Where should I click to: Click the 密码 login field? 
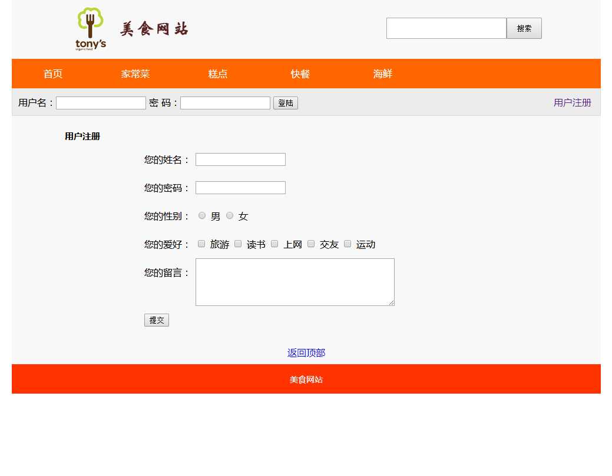pos(225,103)
